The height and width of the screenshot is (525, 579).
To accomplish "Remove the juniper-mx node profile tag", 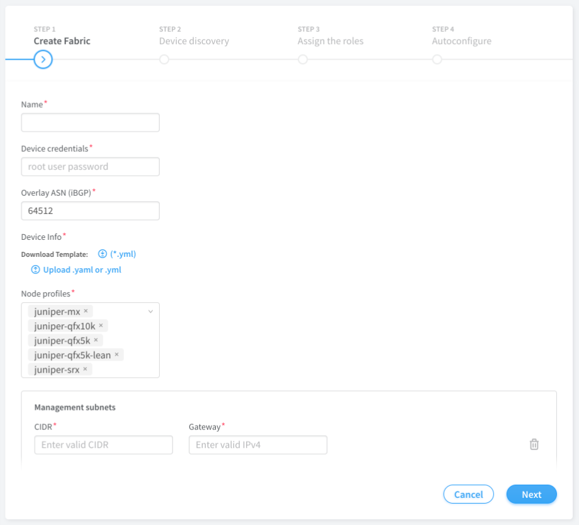I will click(86, 311).
